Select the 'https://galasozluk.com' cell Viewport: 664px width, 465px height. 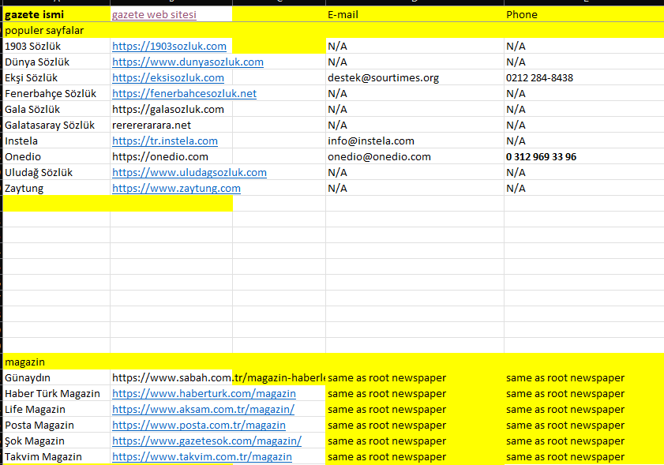pyautogui.click(x=171, y=109)
